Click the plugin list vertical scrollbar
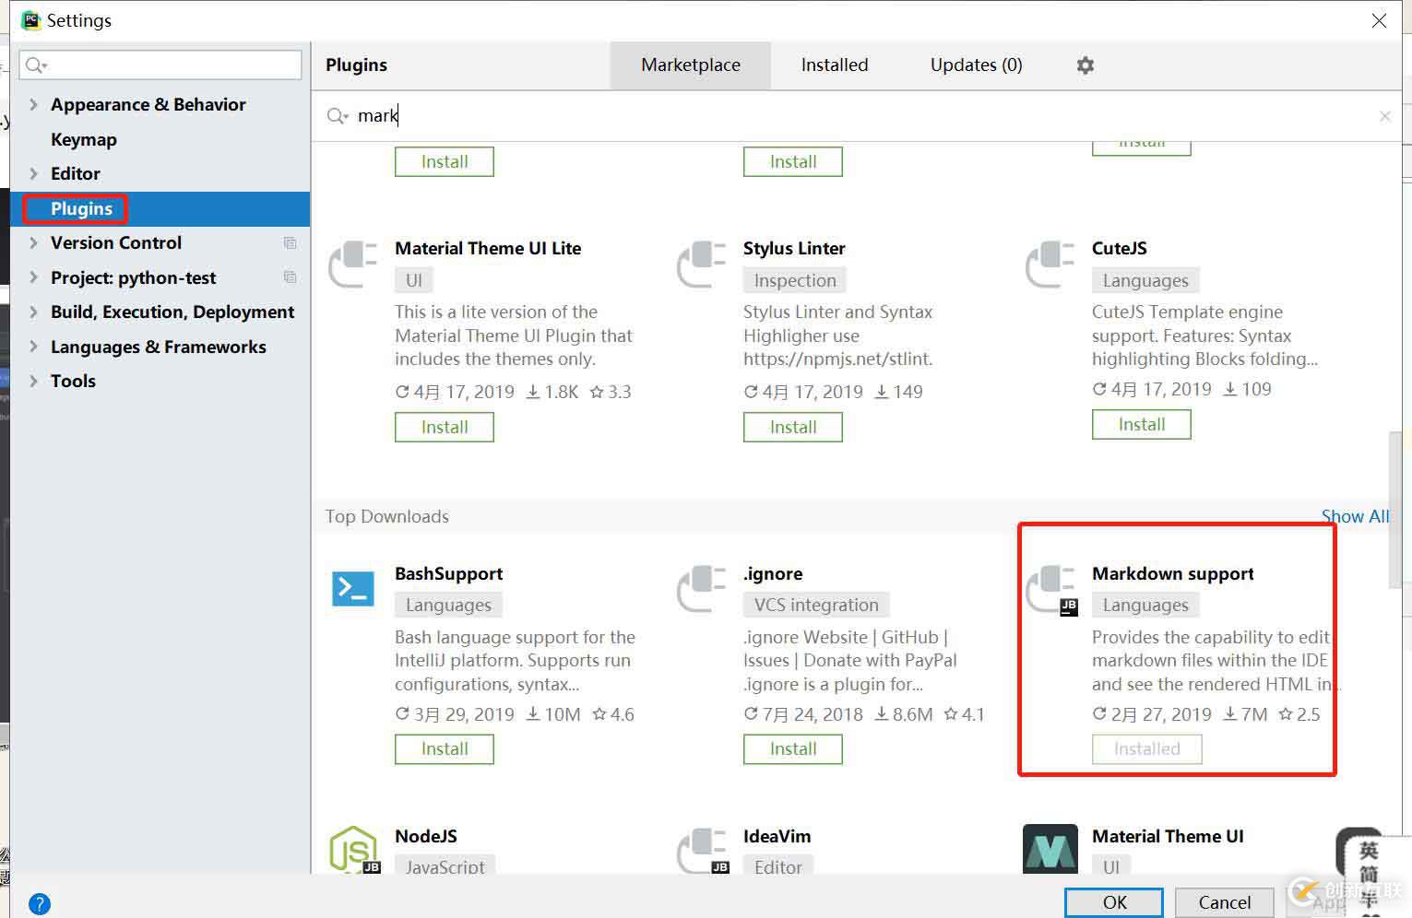 point(1394,510)
